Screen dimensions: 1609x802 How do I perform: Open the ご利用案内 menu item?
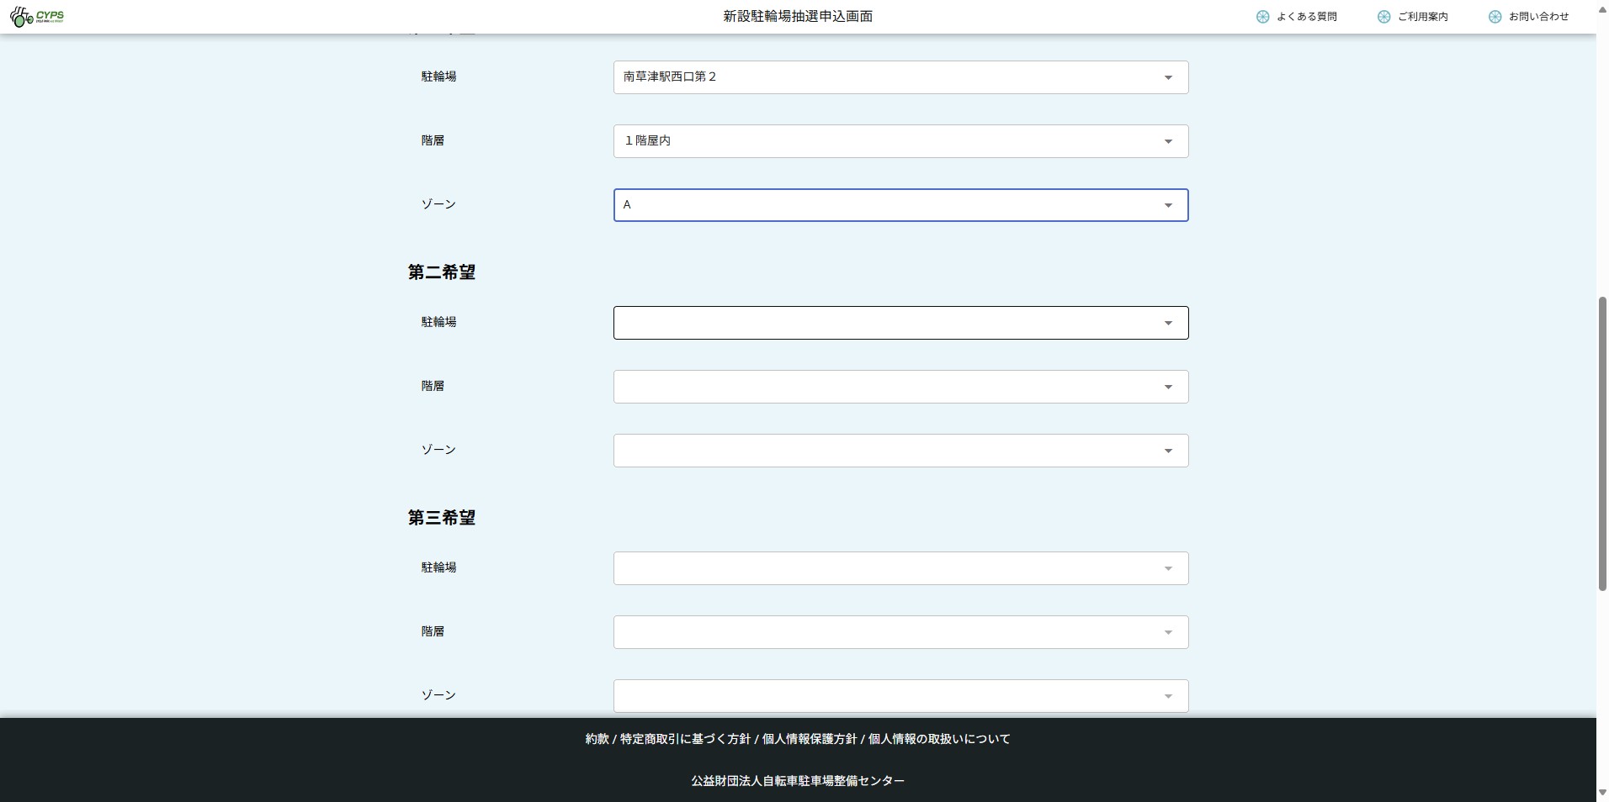1422,17
